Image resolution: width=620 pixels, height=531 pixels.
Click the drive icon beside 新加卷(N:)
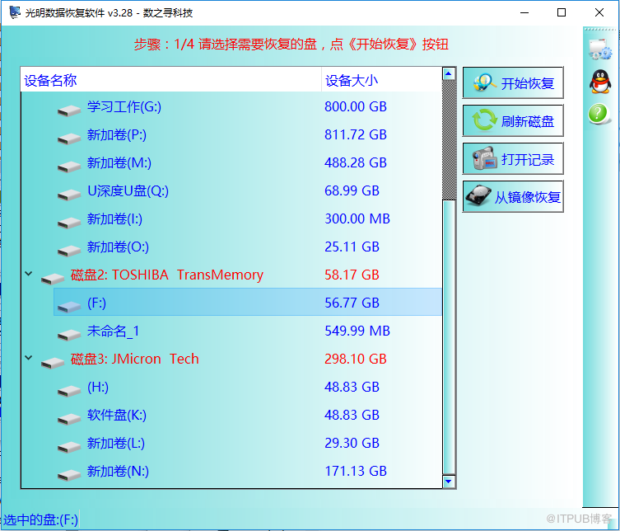coord(69,475)
